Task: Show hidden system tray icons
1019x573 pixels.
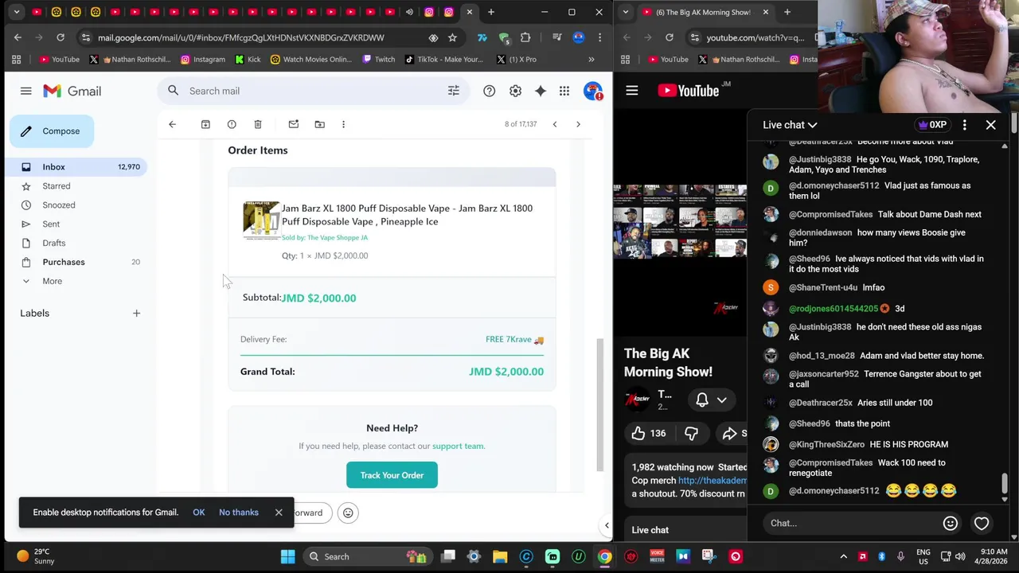Action: tap(844, 556)
